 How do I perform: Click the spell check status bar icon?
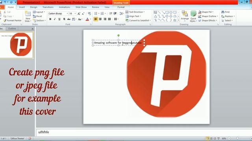tap(30, 138)
